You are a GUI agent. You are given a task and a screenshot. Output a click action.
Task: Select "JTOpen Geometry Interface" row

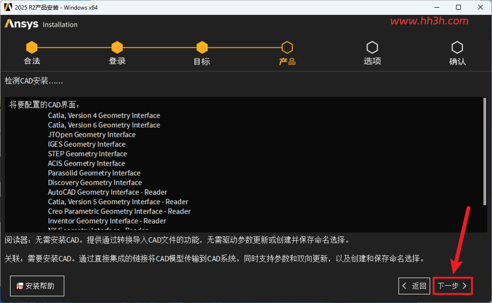coord(92,134)
